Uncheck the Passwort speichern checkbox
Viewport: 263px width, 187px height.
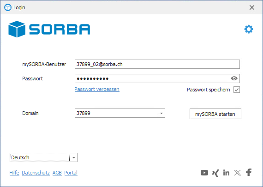click(x=237, y=90)
